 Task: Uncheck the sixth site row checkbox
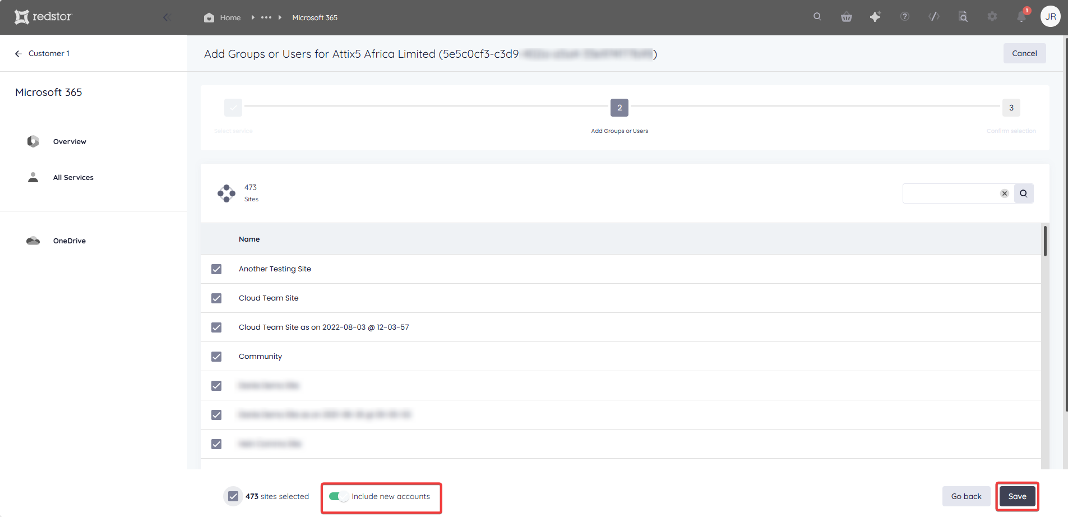tap(216, 415)
